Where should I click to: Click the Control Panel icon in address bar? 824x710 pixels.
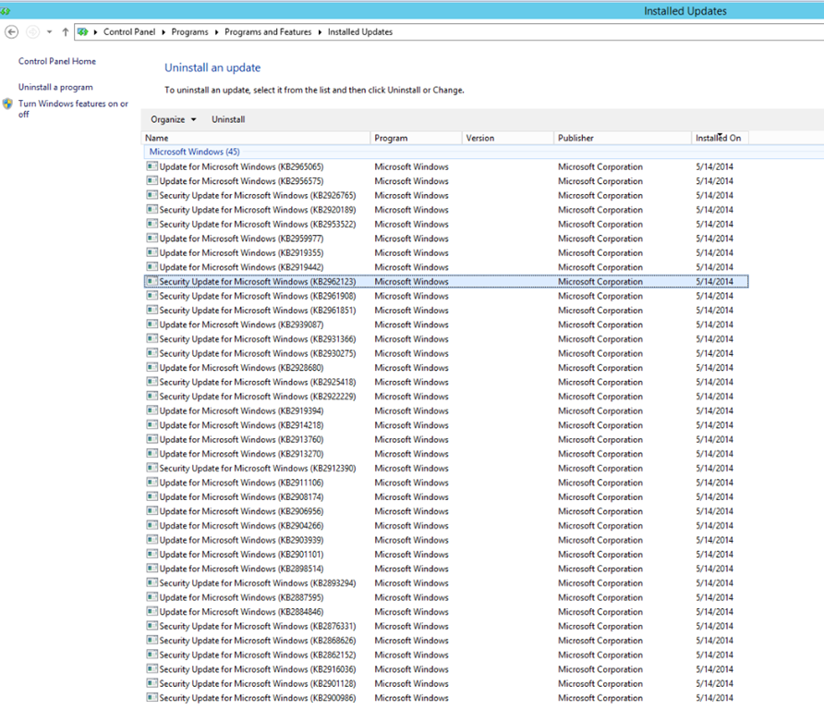pos(83,31)
